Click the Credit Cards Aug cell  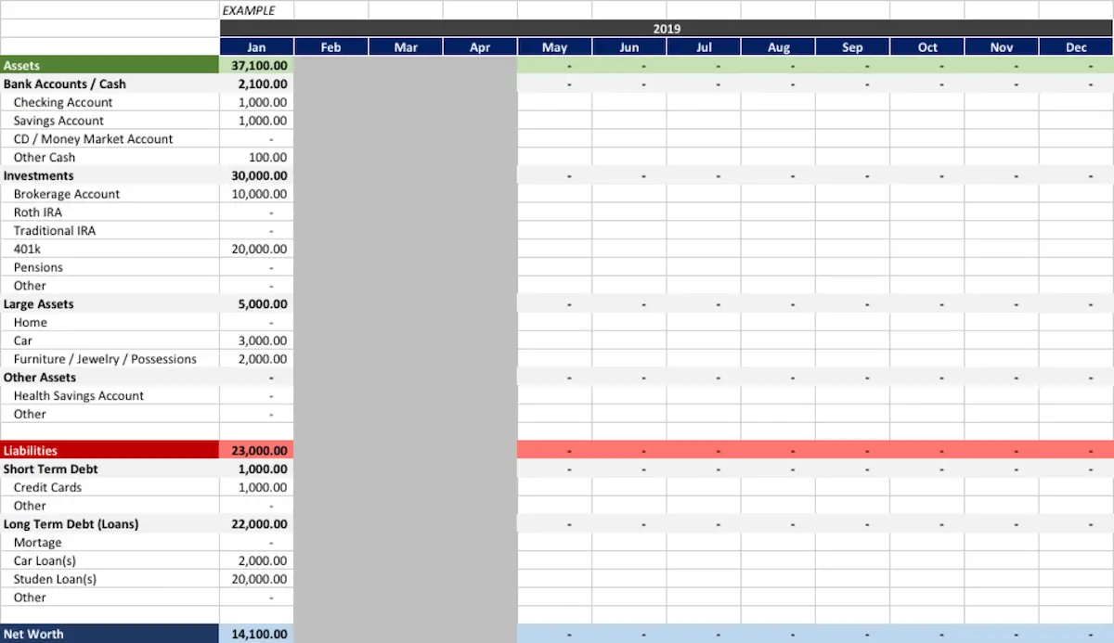point(778,487)
